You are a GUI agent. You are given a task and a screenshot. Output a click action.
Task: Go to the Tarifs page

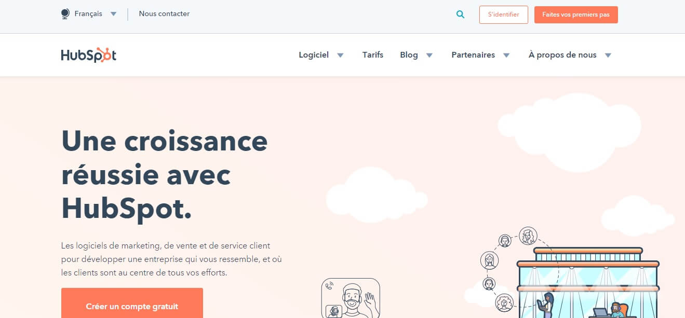point(373,55)
